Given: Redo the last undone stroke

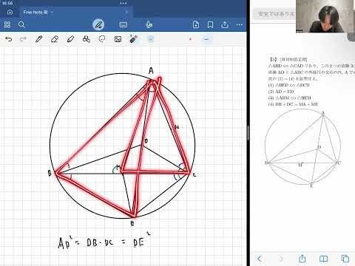Looking at the screenshot, I should pos(23,39).
